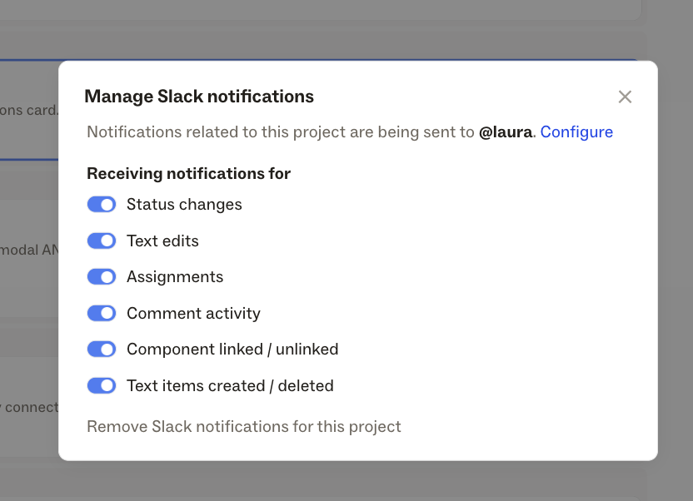Click the Comment activity label
Screen dimensions: 693x501
(x=193, y=314)
